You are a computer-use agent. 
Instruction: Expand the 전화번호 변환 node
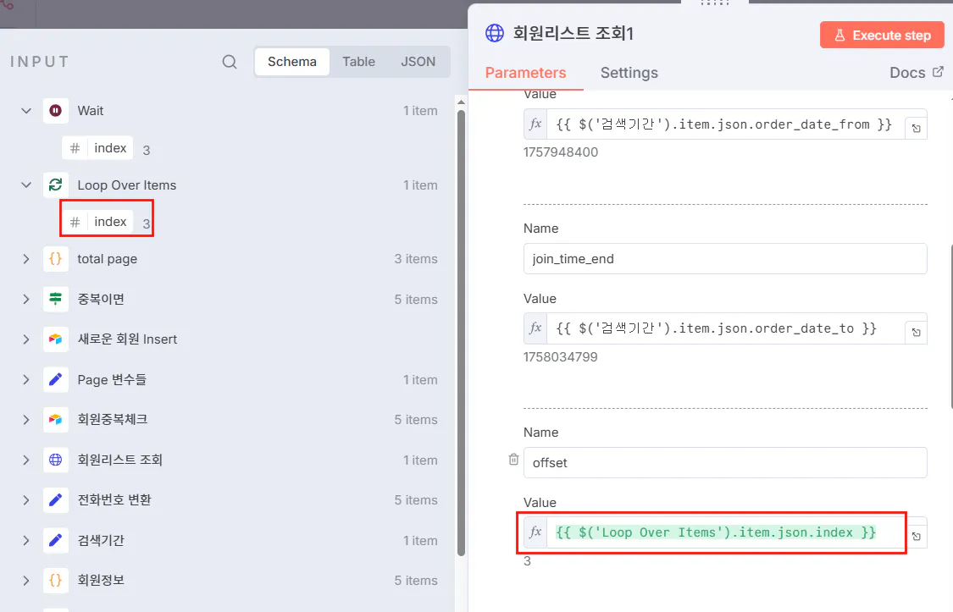(25, 499)
